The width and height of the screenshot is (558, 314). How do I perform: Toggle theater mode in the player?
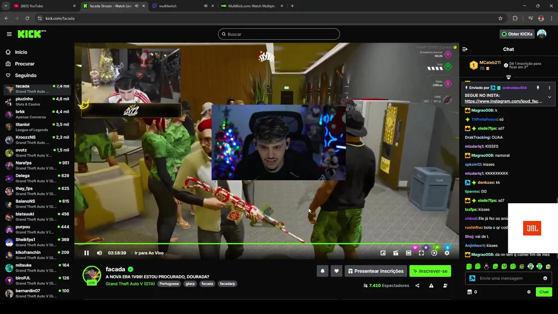point(408,253)
